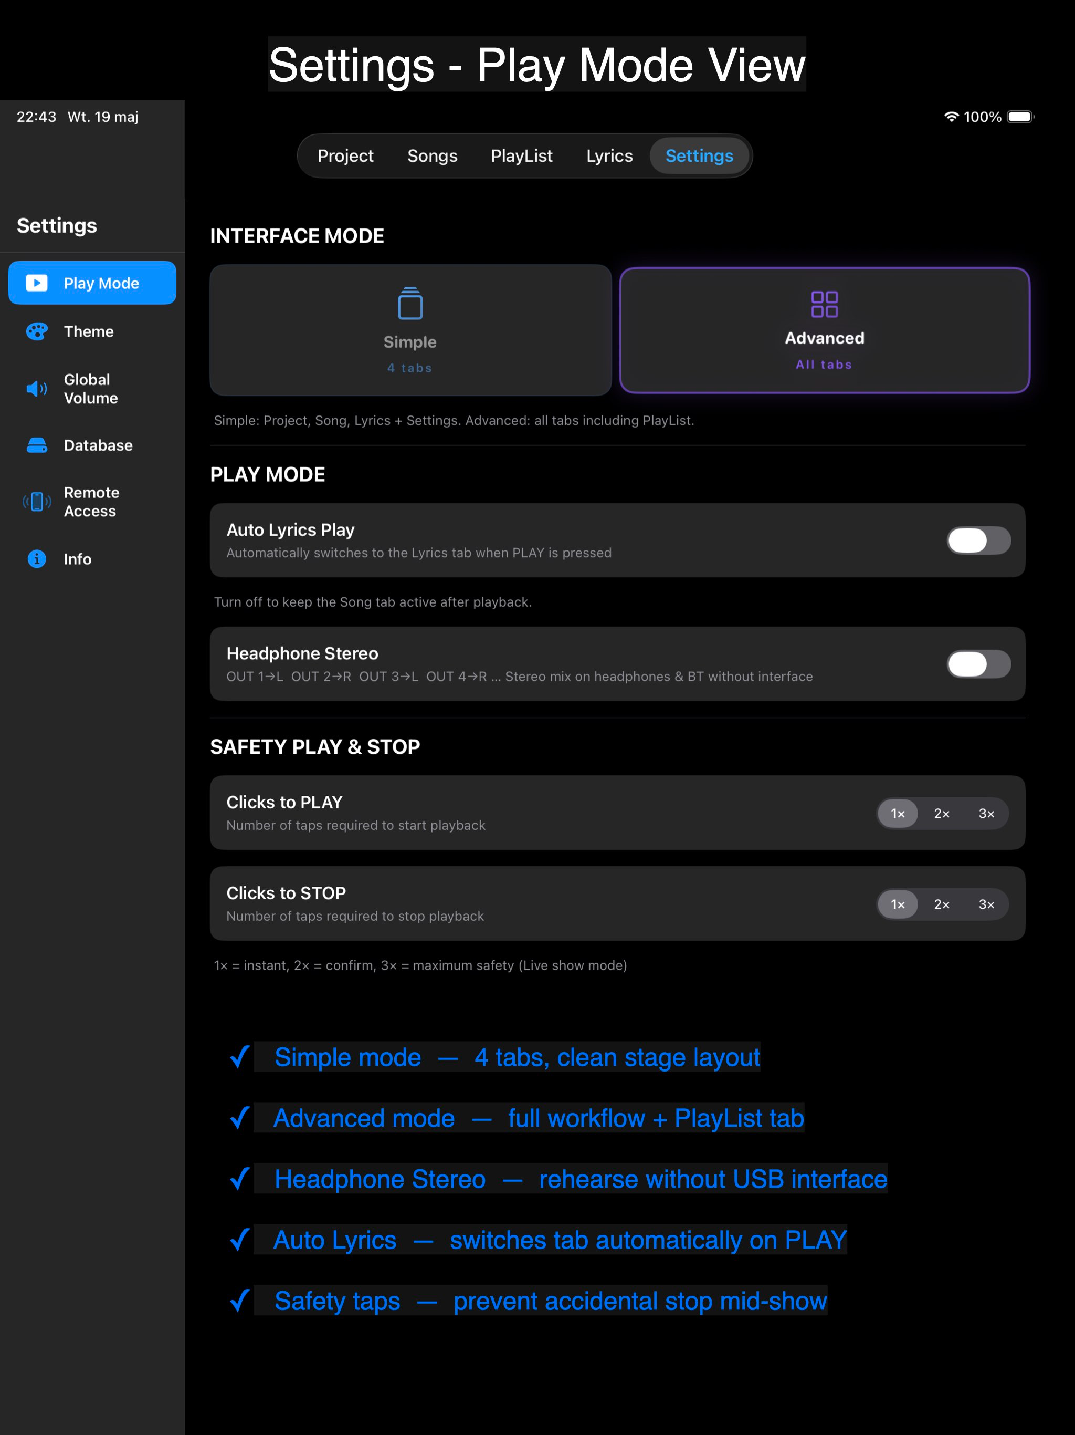Click the Simple mode single-tab icon

click(410, 304)
